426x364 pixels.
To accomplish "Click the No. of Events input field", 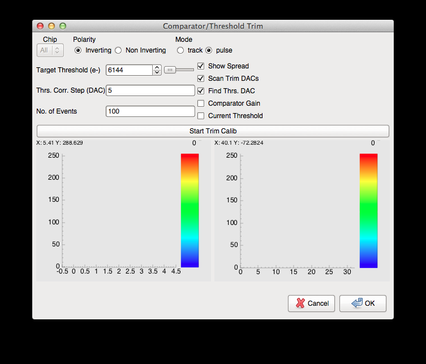I will coord(150,111).
